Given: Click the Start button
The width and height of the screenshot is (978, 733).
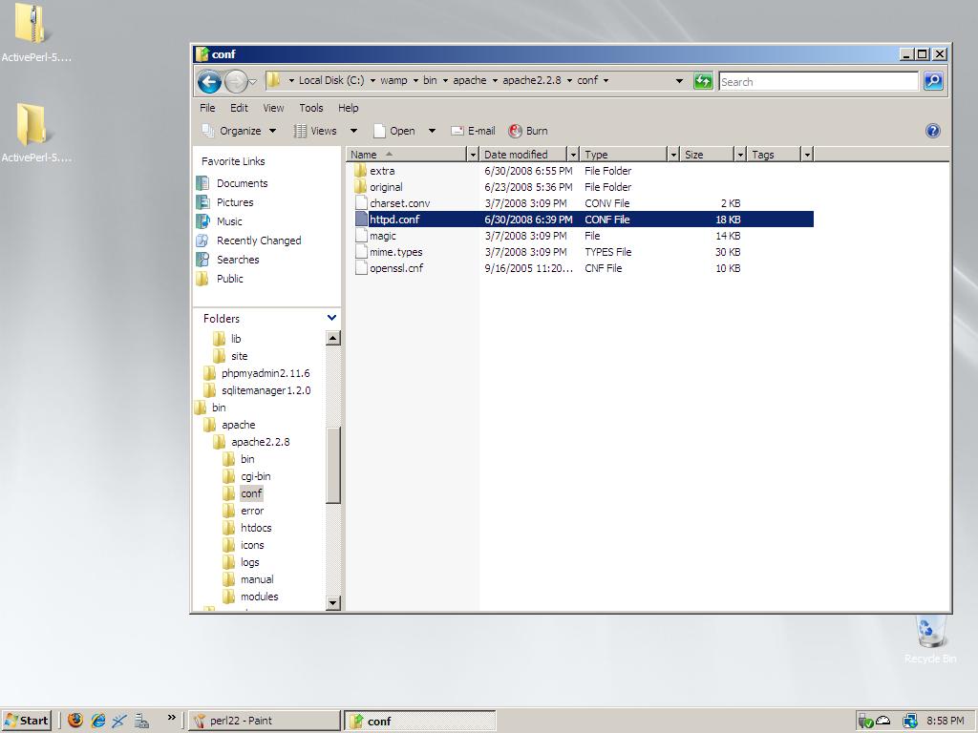Looking at the screenshot, I should coord(27,721).
